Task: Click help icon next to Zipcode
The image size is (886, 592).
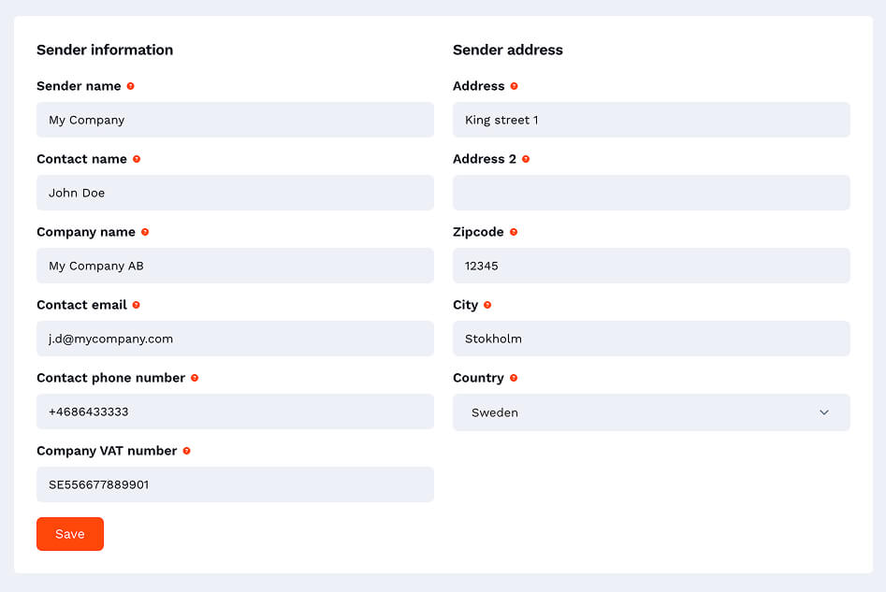Action: pos(514,232)
